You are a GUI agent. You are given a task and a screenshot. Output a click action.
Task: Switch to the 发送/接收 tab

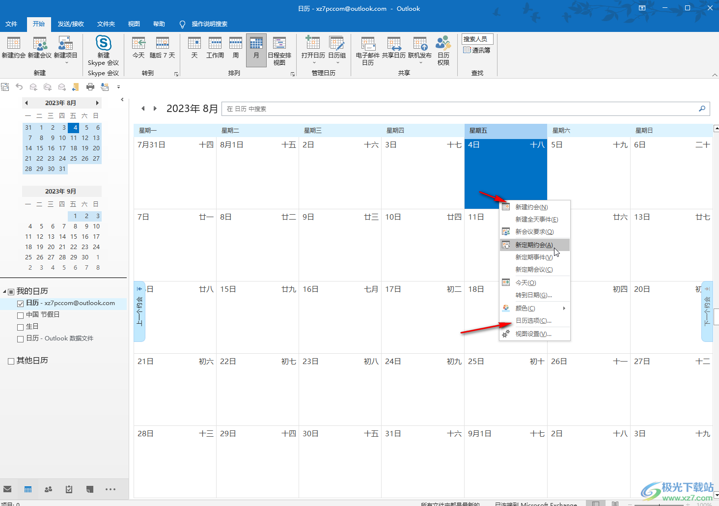coord(71,24)
